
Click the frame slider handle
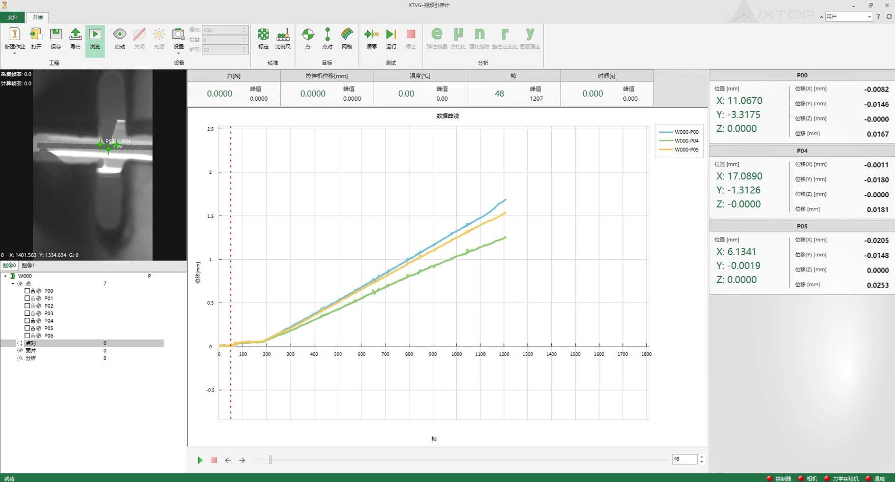click(270, 460)
